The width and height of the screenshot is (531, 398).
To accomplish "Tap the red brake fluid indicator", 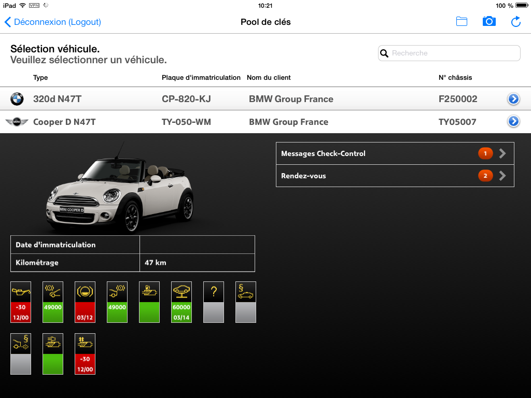I will pos(85,302).
